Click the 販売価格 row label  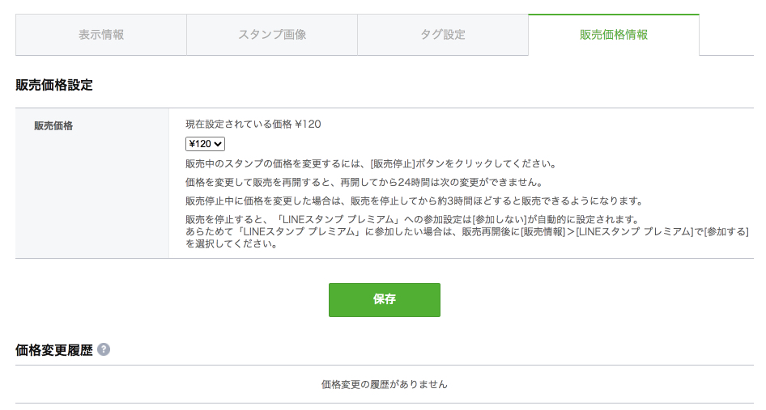tap(53, 126)
